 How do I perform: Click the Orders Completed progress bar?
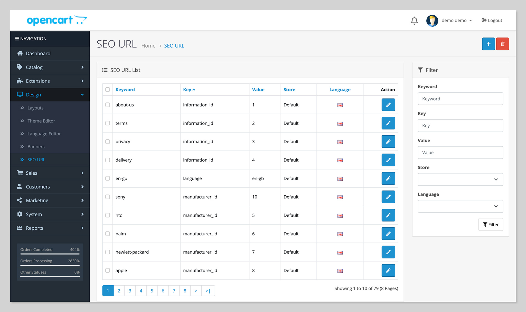(50, 254)
